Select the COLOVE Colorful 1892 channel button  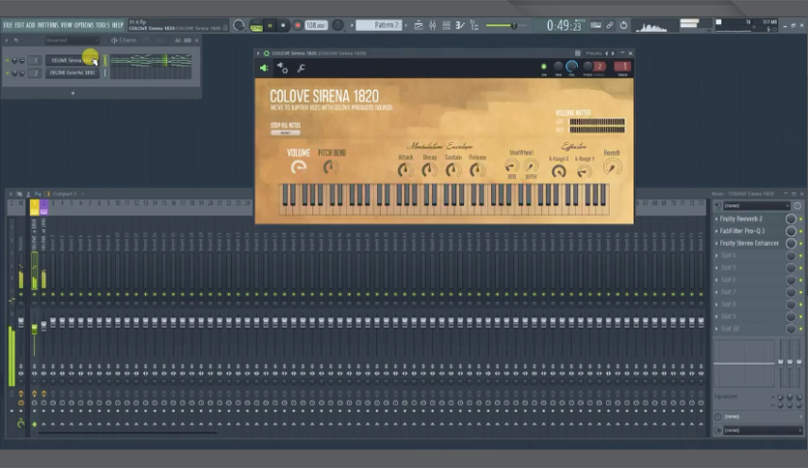click(x=72, y=73)
